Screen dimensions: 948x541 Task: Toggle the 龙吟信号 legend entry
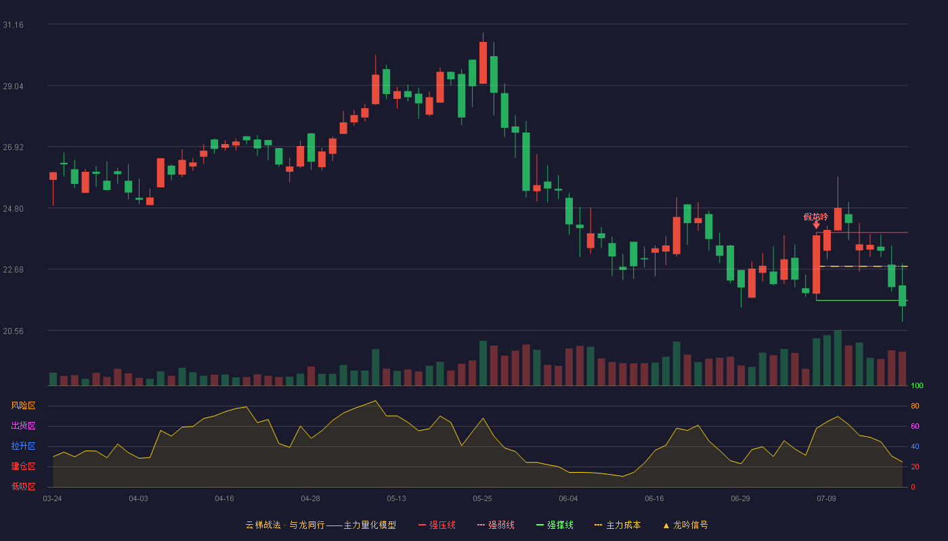click(x=685, y=525)
